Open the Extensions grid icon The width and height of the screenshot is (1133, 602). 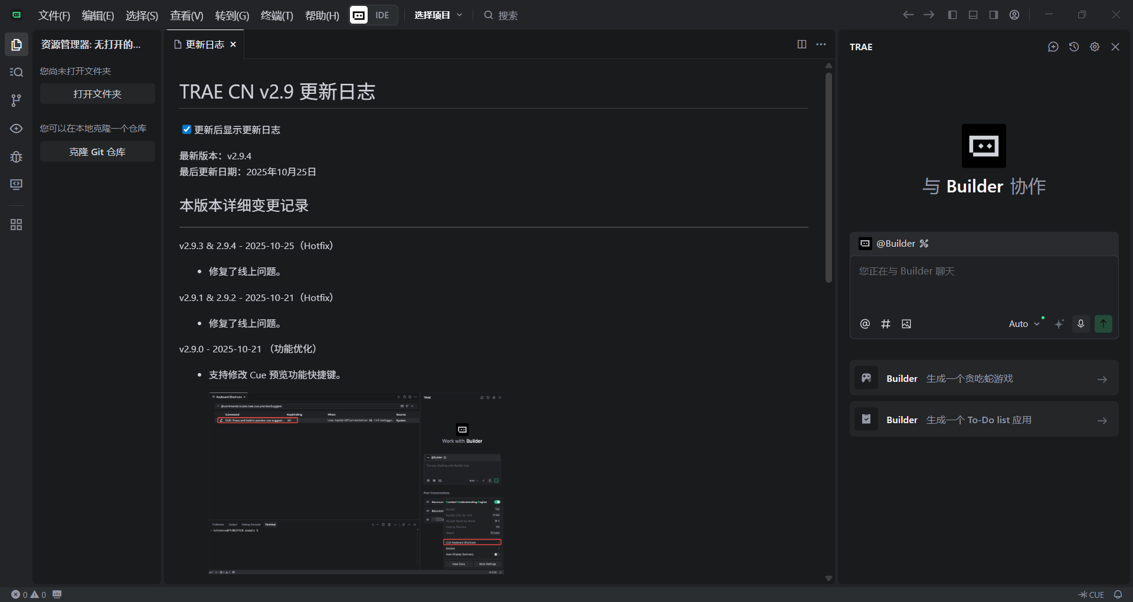click(x=17, y=225)
